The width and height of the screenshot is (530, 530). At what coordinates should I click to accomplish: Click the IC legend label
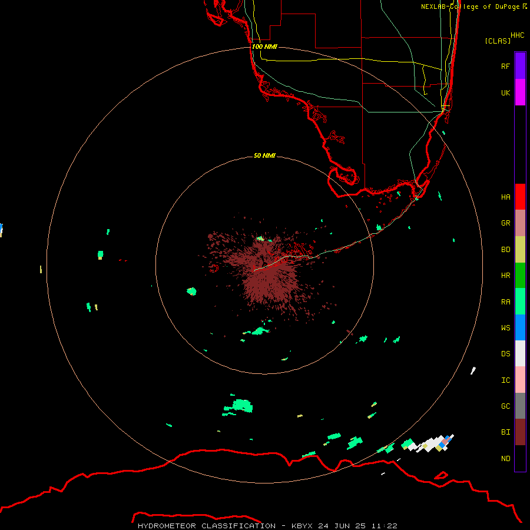(505, 380)
